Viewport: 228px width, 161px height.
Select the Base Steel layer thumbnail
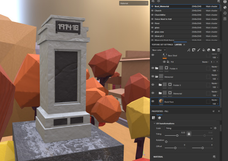click(x=165, y=55)
